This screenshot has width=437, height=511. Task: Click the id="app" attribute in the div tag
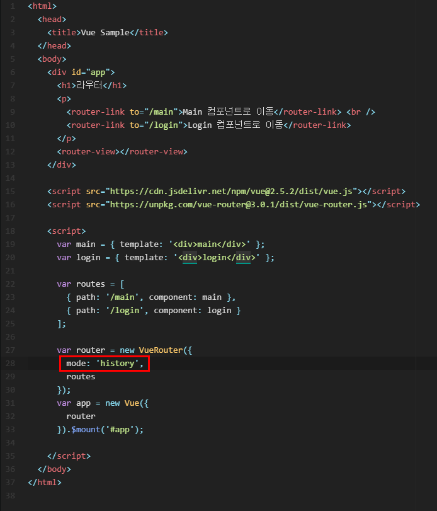91,72
